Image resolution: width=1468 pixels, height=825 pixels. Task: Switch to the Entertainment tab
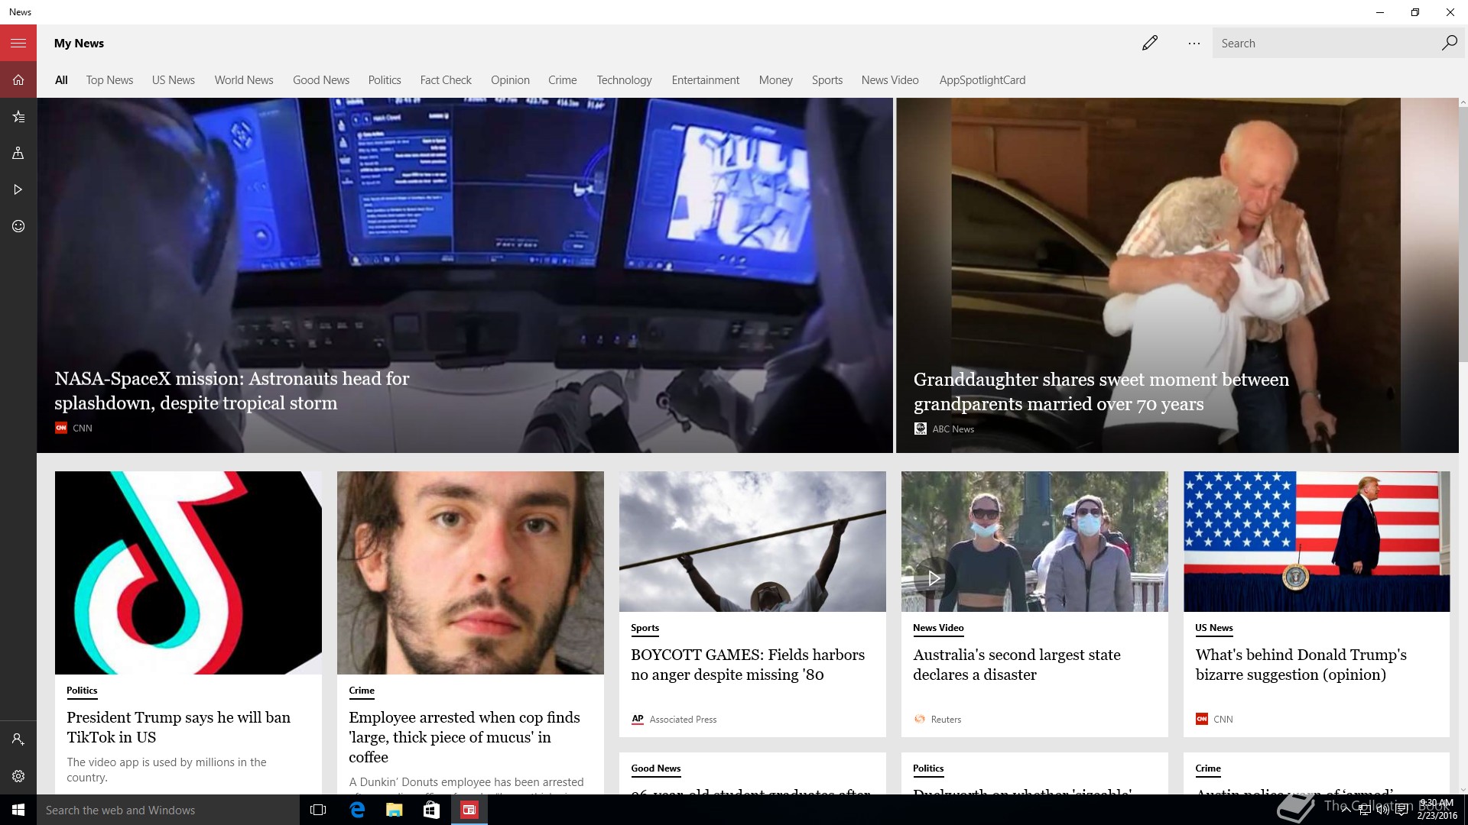click(x=706, y=80)
